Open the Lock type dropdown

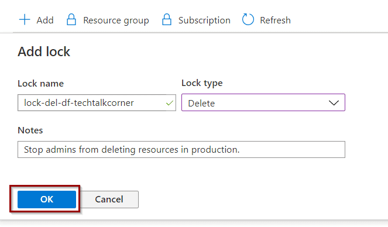263,102
